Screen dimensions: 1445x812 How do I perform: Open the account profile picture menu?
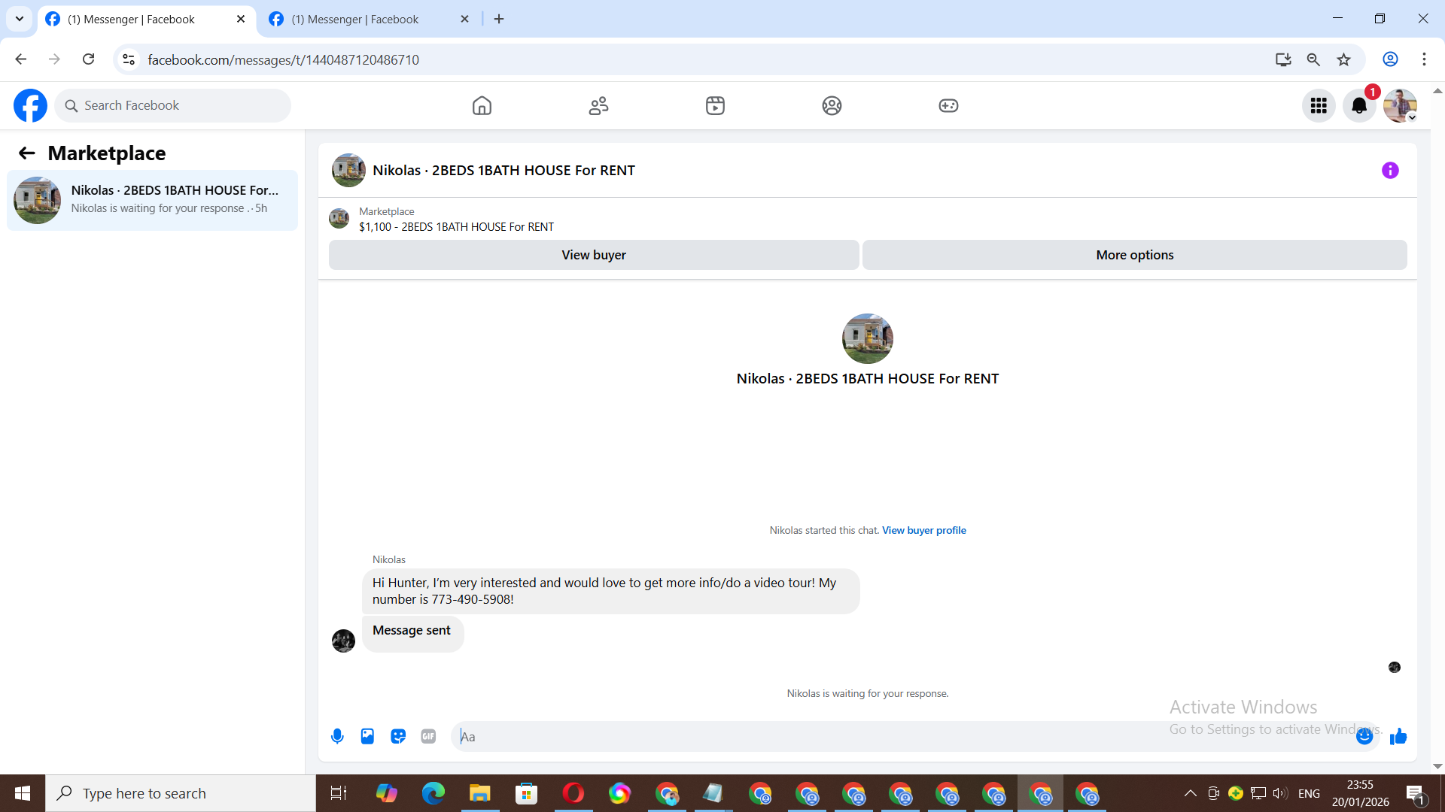point(1400,105)
